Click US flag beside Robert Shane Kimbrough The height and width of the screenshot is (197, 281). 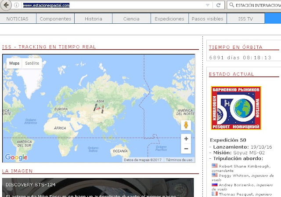coord(215,166)
